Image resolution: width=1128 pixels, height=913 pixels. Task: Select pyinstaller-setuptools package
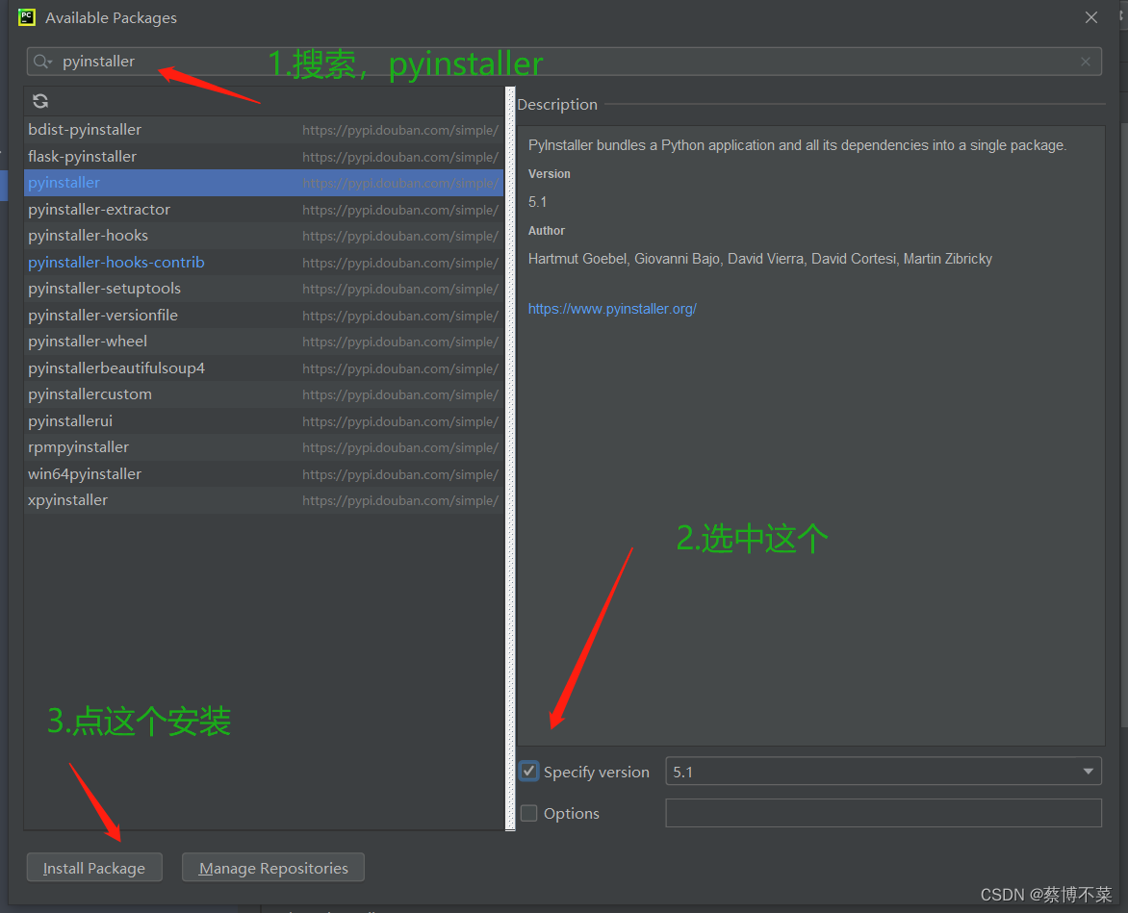tap(264, 289)
